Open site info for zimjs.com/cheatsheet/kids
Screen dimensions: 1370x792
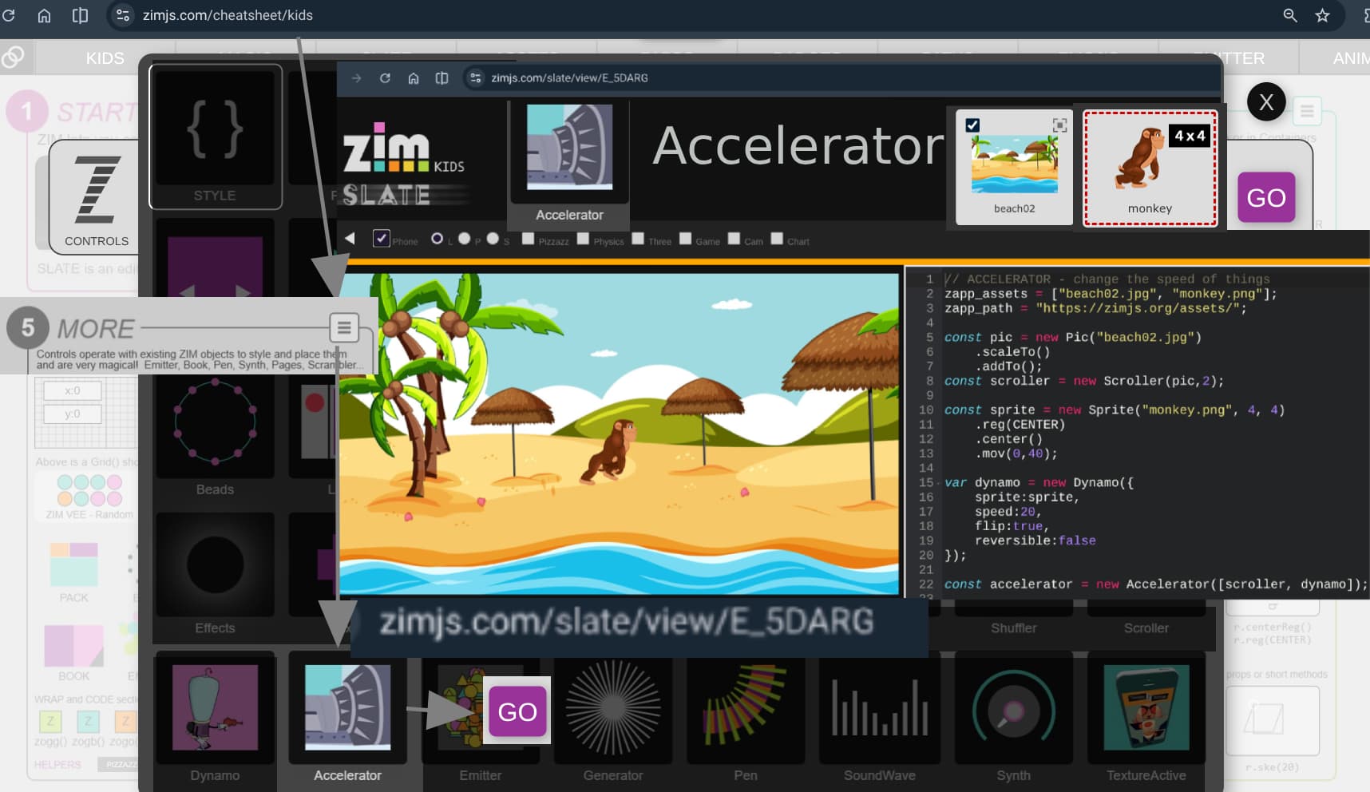coord(123,15)
